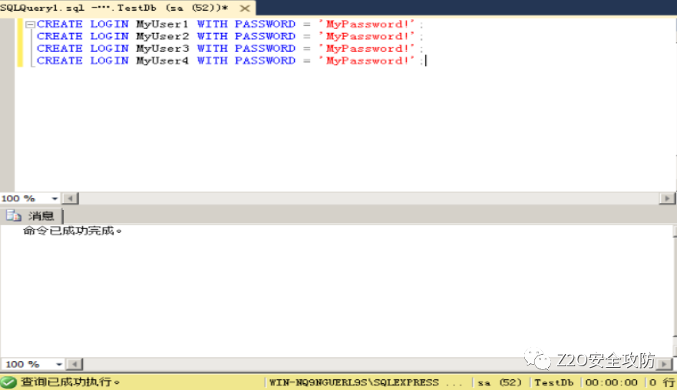Click MyUser3 in the third line
677x390 pixels.
163,48
